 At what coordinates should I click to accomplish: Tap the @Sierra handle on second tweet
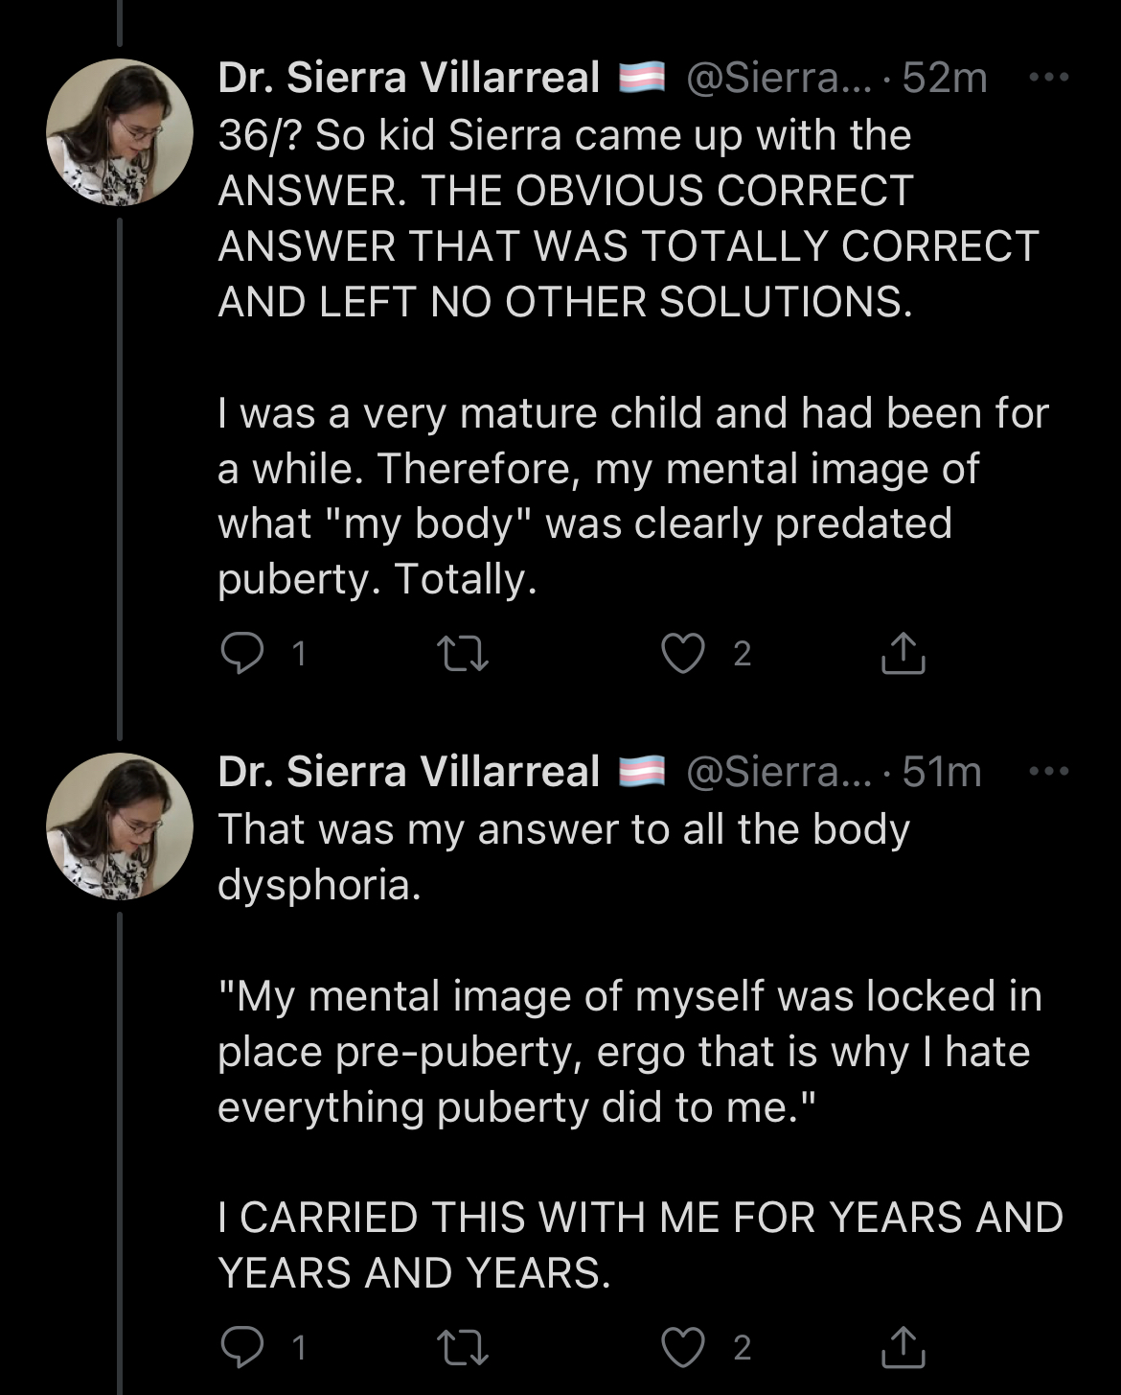(x=778, y=772)
